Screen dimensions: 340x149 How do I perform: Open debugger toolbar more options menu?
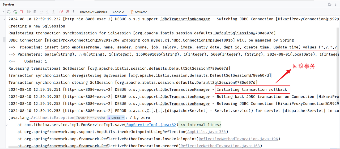tap(74, 12)
